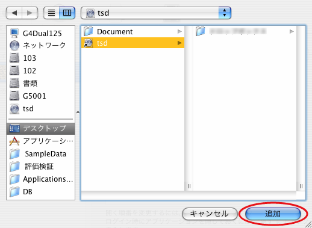Switch to list view mode
This screenshot has height=228, width=312.
[x=51, y=13]
